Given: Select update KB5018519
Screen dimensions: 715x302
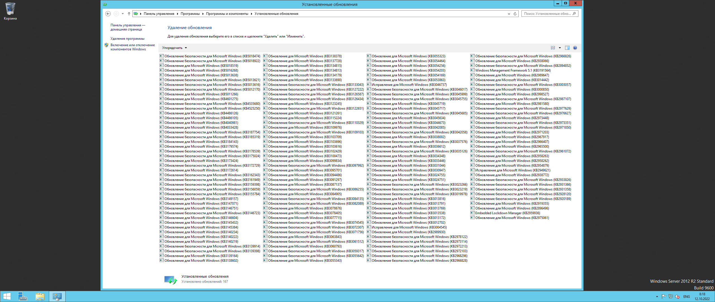Looking at the screenshot, I should pyautogui.click(x=199, y=66).
